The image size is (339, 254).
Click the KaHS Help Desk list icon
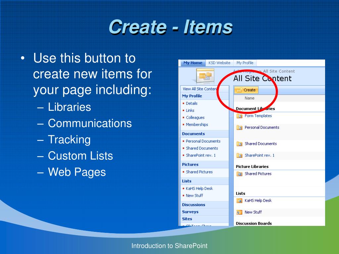click(x=239, y=201)
